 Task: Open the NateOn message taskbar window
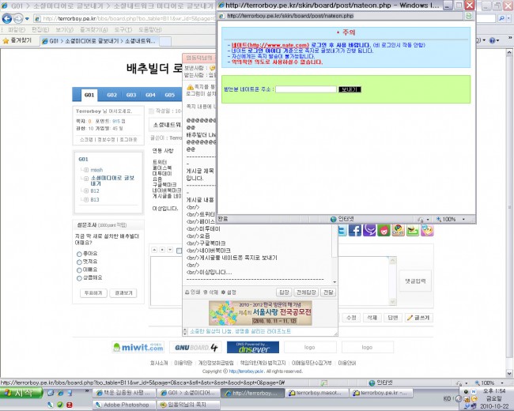click(188, 405)
